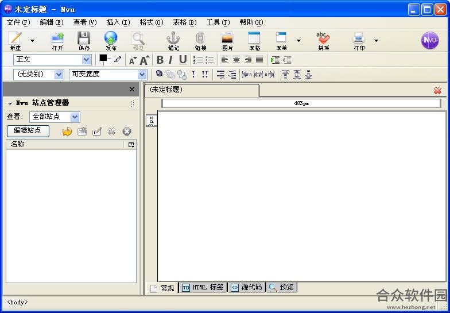The width and height of the screenshot is (450, 313).
Task: Open the 插入(I) menu
Action: 118,22
